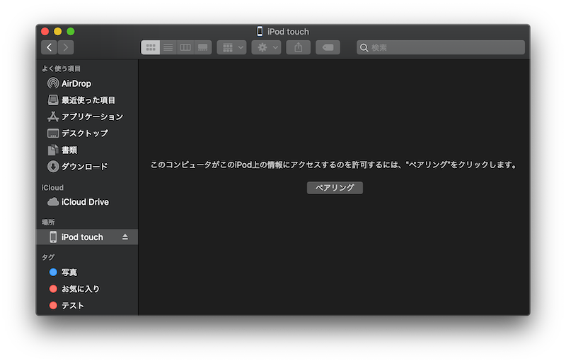
Task: Click the タグ section header
Action: [48, 257]
